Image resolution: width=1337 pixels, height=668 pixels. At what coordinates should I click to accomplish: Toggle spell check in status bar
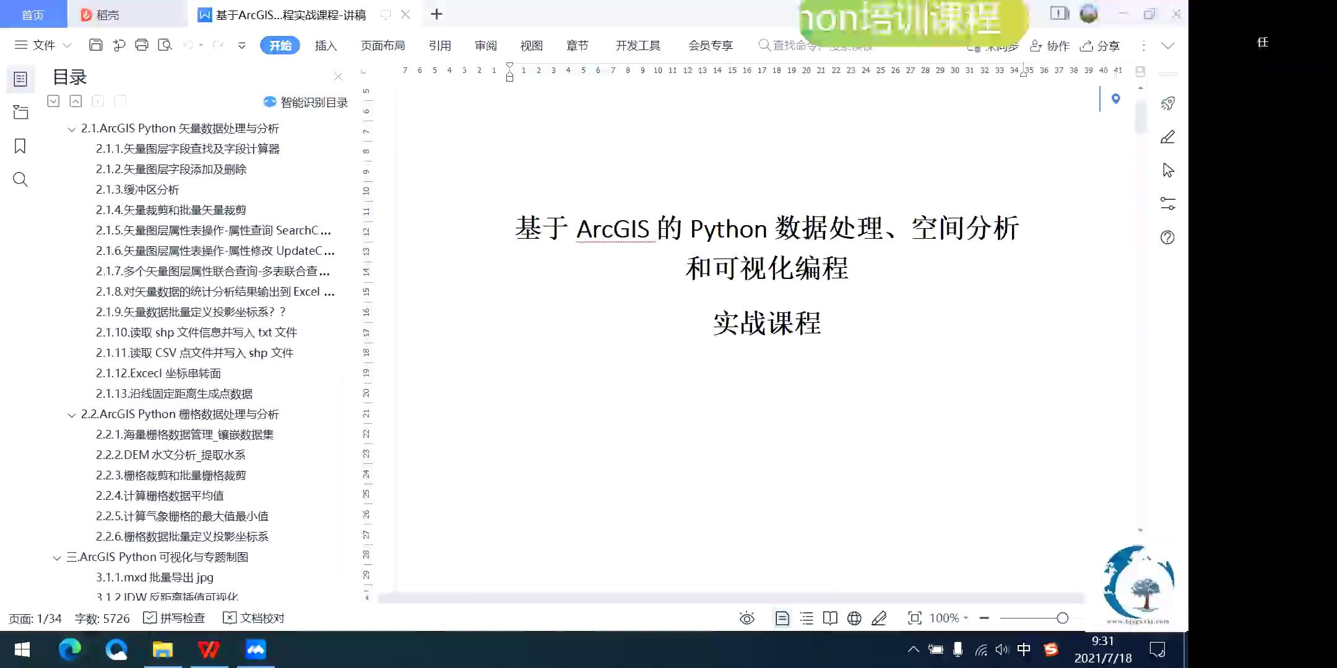coord(174,618)
